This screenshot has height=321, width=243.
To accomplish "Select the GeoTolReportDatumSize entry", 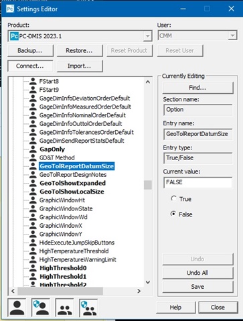I will (77, 166).
